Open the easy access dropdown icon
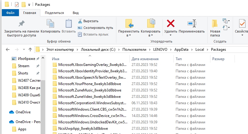This screenshot has width=248, height=134. (226, 28)
